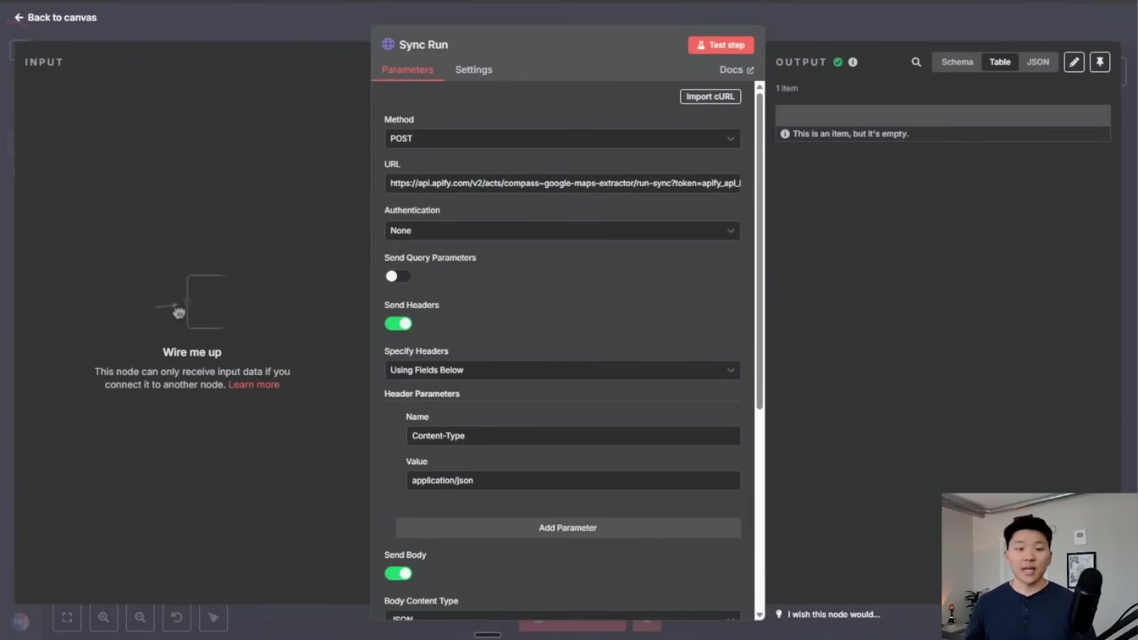
Task: Click the Wire me up input connector icon
Action: point(192,302)
